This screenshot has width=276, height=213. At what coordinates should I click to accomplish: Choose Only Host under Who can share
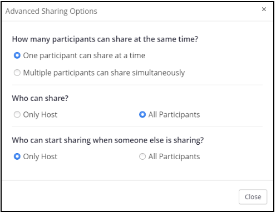(17, 114)
